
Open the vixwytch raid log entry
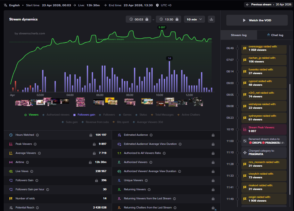click(264, 176)
